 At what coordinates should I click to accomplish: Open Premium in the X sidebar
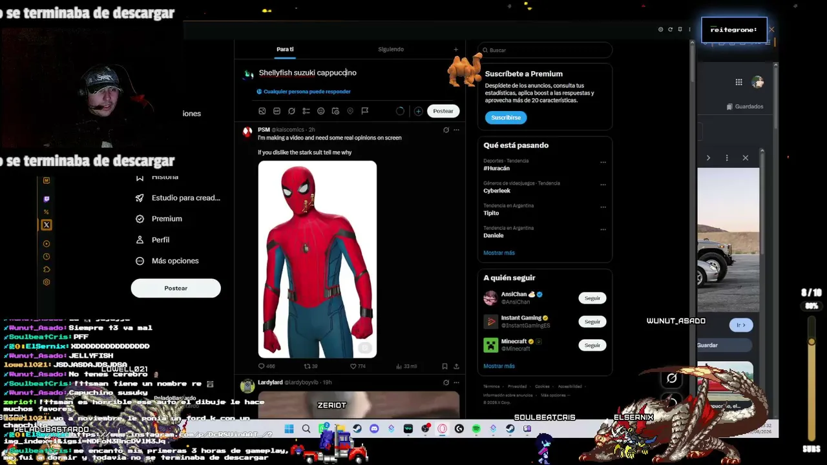pyautogui.click(x=159, y=219)
